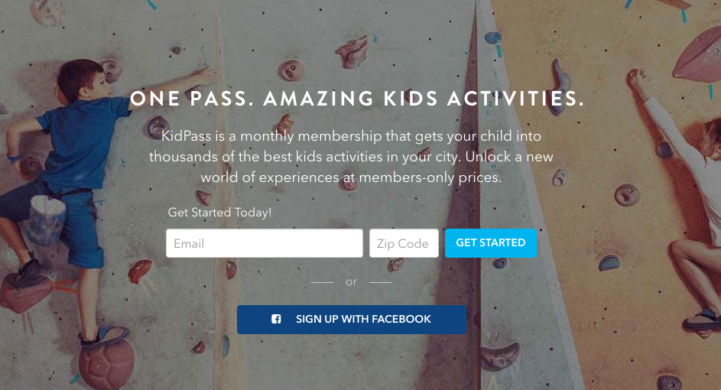Screen dimensions: 721x390
Task: Click the round red hold under boy's foot
Action: tap(105, 366)
